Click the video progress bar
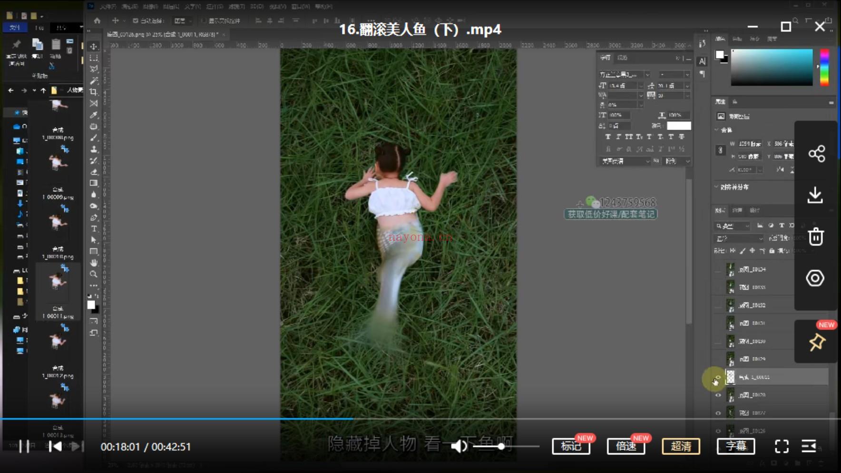 (420, 419)
